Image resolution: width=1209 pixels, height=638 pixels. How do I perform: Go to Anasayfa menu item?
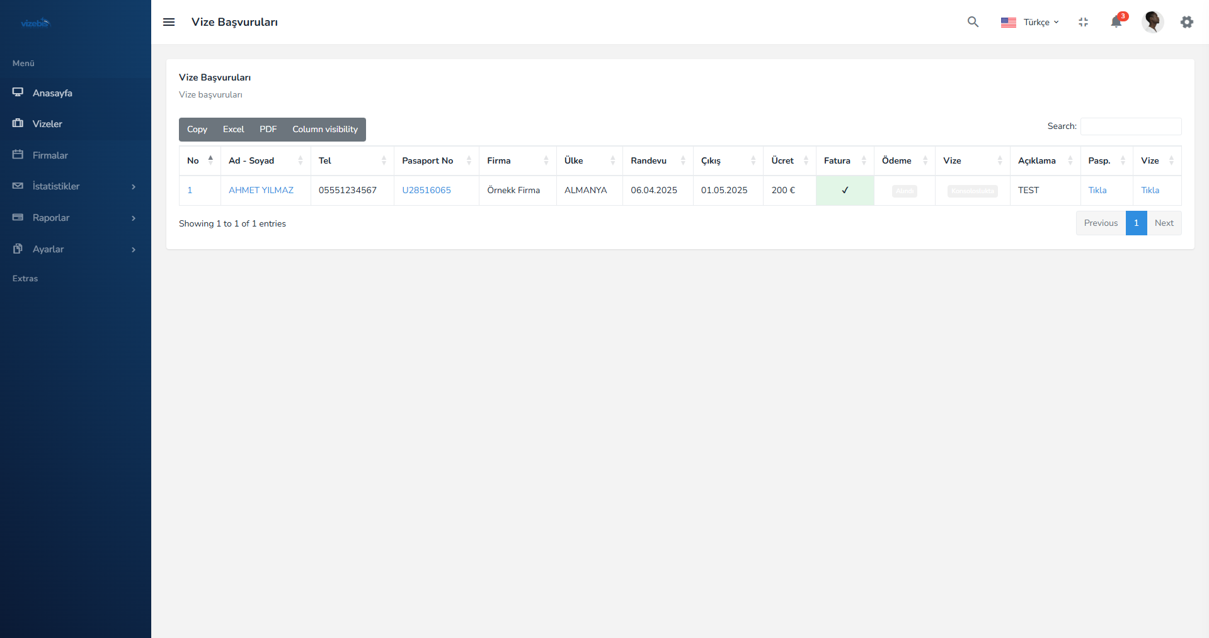click(76, 93)
